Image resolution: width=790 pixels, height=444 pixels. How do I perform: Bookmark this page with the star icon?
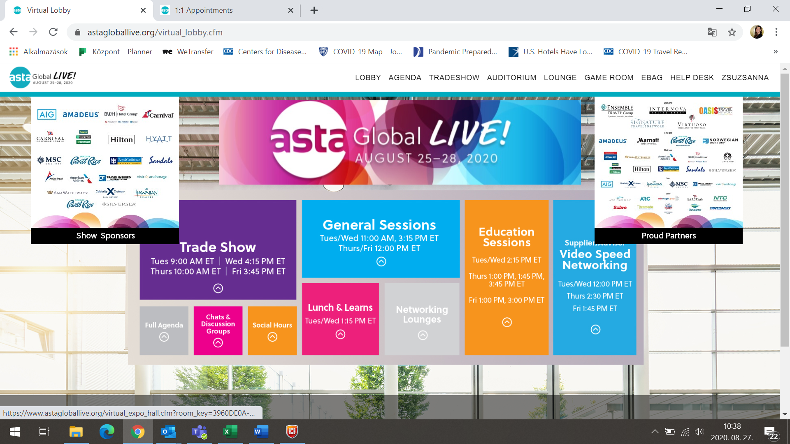tap(732, 32)
